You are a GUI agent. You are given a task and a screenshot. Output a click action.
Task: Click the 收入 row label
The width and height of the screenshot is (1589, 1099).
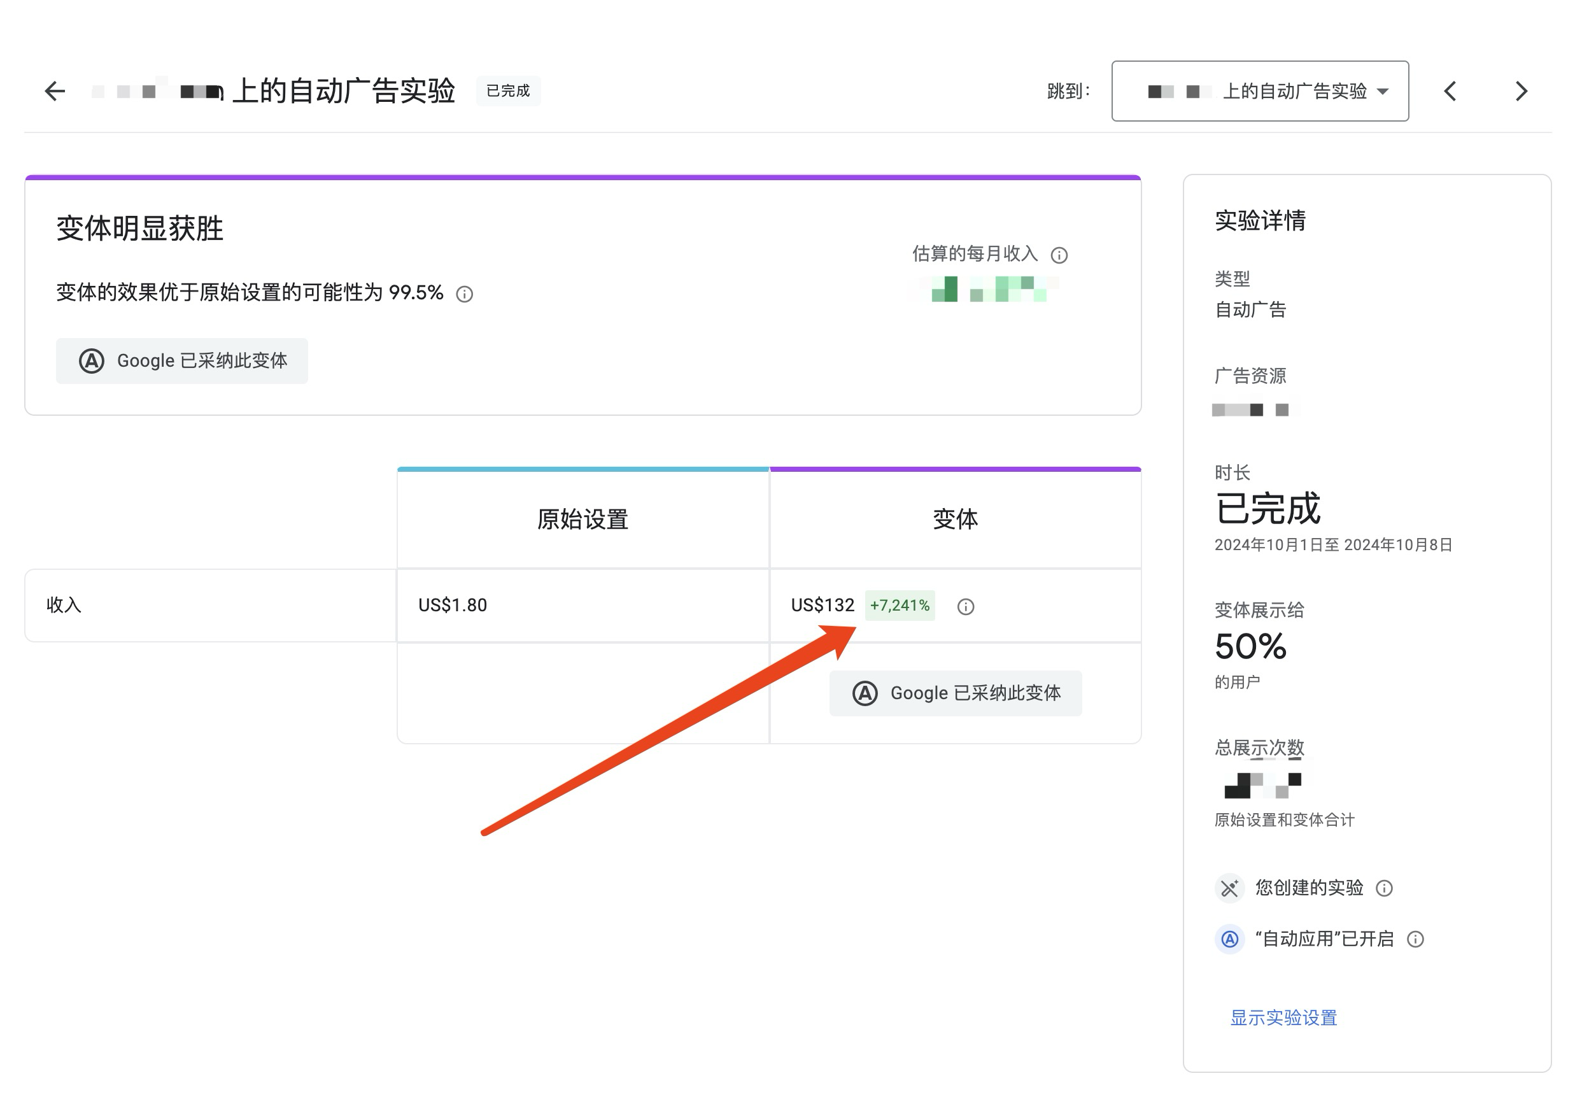[x=64, y=606]
